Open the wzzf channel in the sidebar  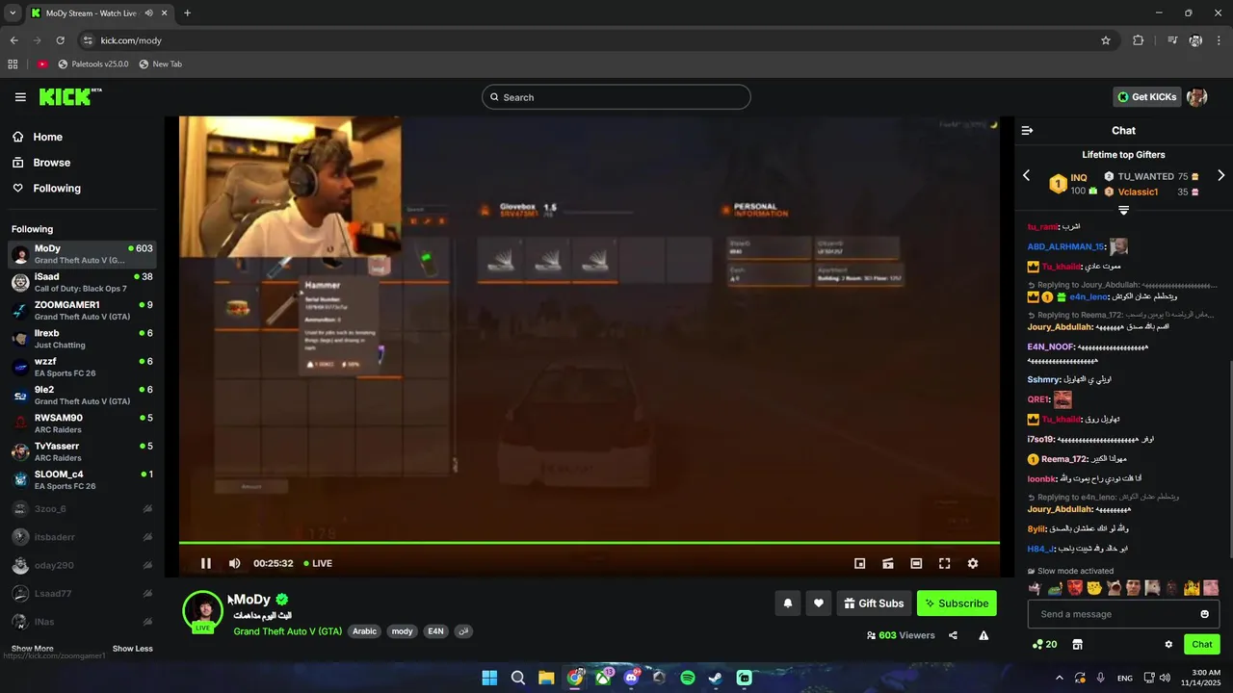point(82,367)
